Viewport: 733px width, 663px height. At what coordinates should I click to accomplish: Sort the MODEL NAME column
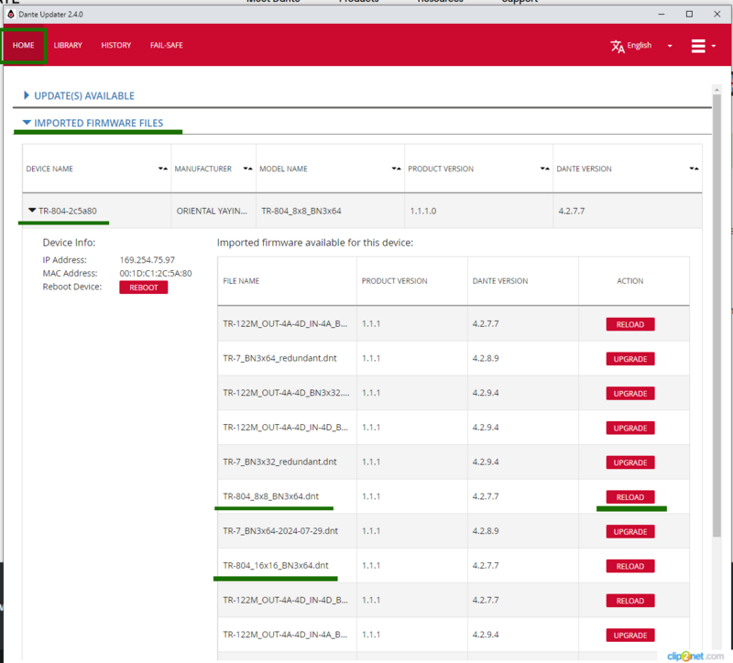pos(396,168)
